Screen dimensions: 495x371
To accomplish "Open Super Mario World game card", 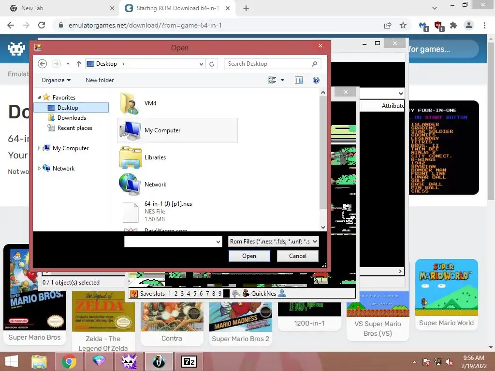I will point(446,294).
